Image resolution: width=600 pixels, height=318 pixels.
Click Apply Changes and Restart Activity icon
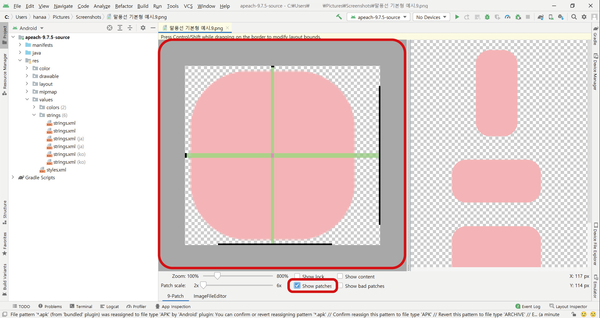tap(467, 17)
